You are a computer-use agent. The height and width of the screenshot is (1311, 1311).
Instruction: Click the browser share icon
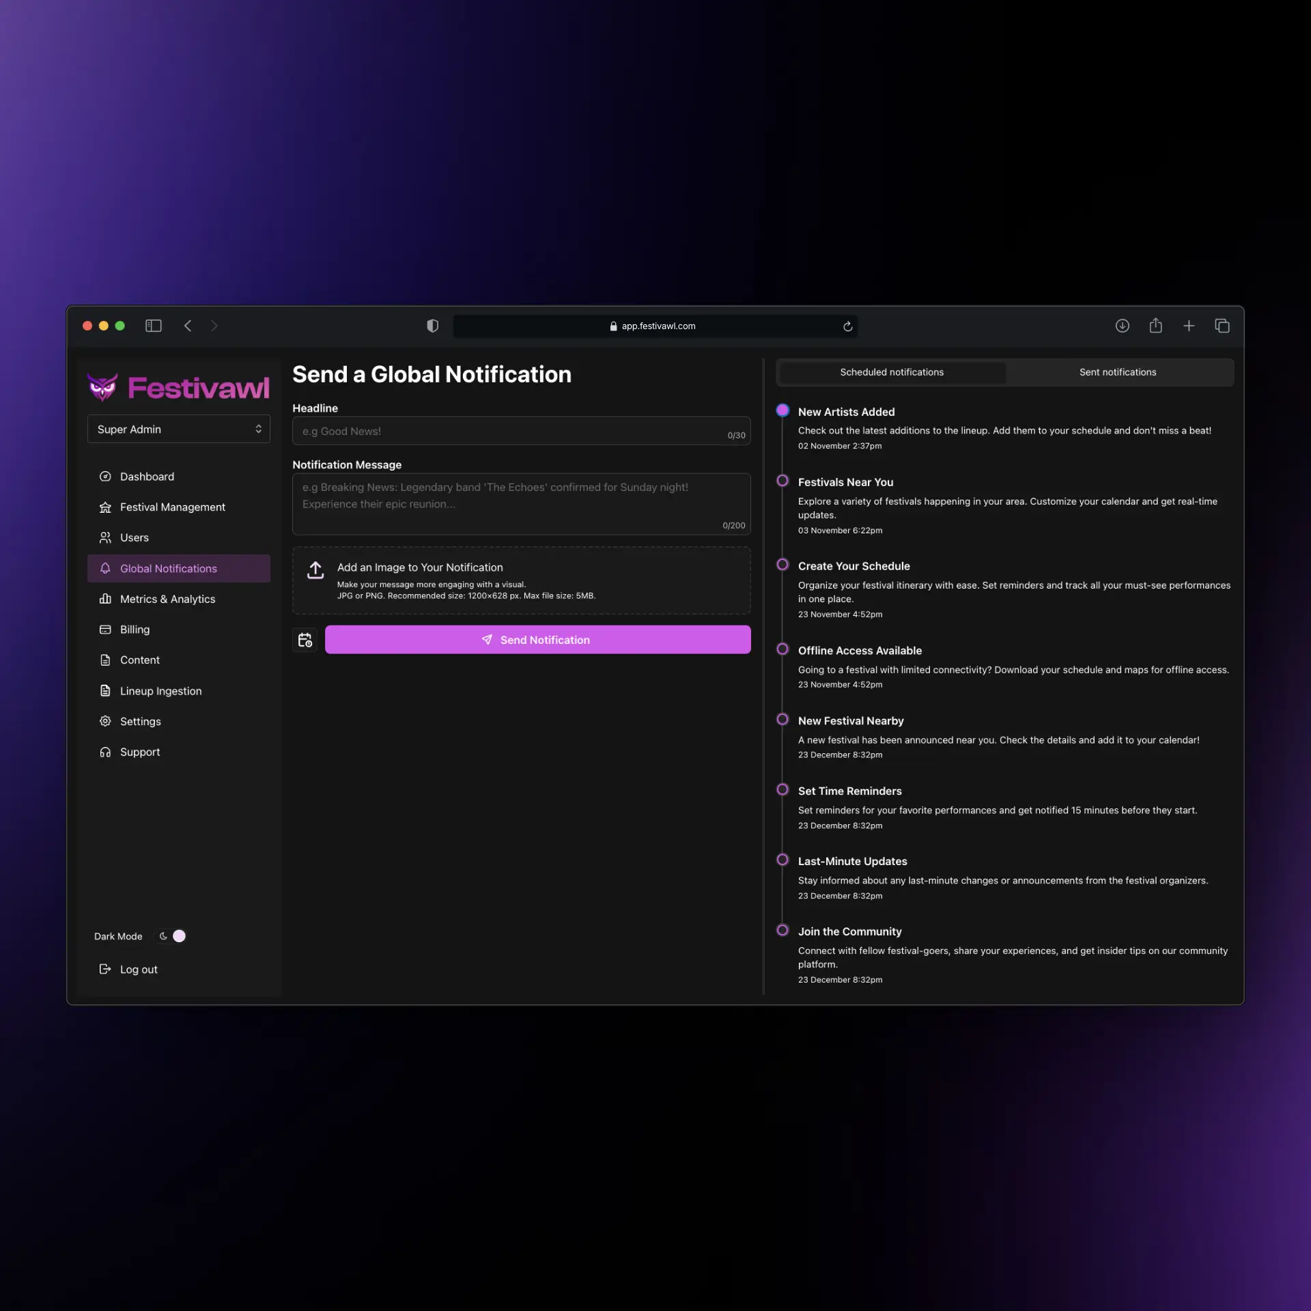(x=1155, y=325)
